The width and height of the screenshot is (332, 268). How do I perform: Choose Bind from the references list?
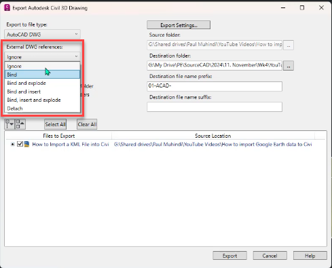coord(42,75)
